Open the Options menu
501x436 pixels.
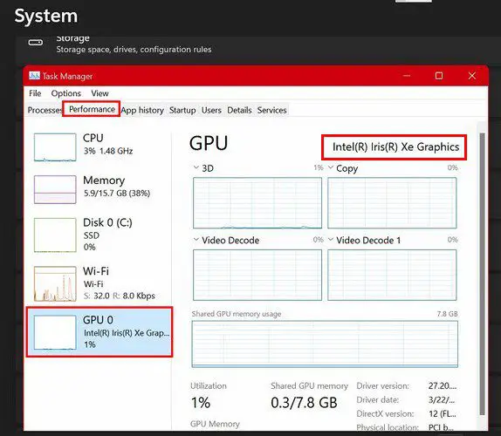click(65, 93)
